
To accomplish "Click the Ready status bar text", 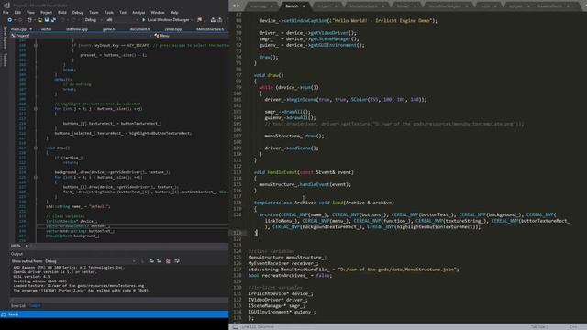I will pyautogui.click(x=13, y=314).
